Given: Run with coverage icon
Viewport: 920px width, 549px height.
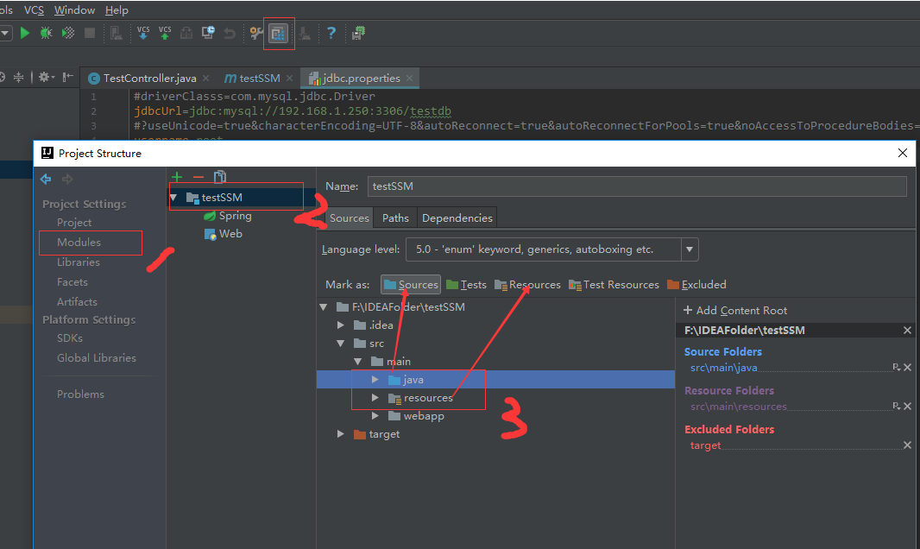Looking at the screenshot, I should click(x=68, y=33).
